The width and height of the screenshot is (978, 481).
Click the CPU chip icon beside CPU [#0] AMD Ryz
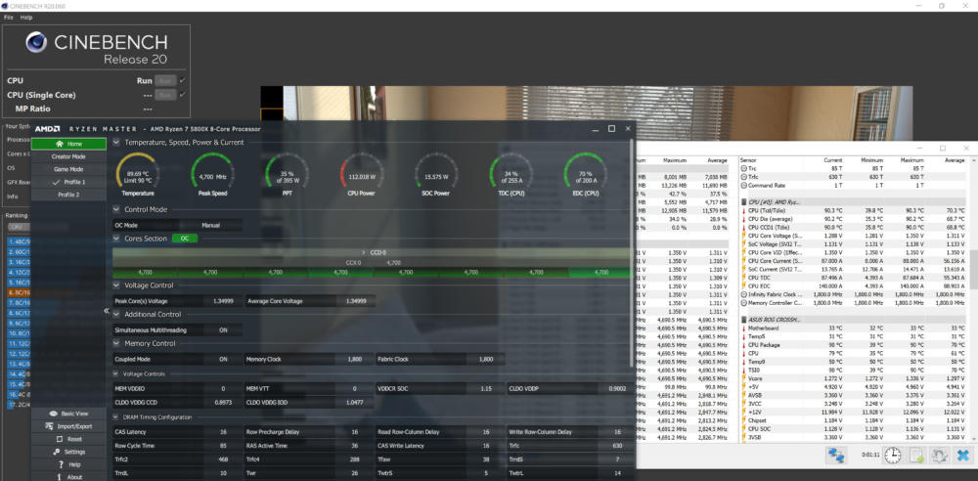743,202
